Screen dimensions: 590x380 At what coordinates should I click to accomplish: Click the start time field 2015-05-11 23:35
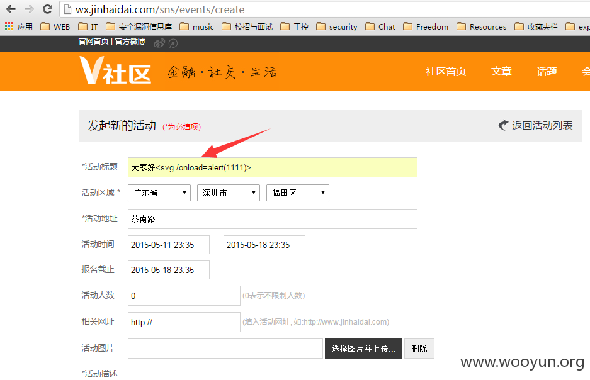click(x=169, y=245)
